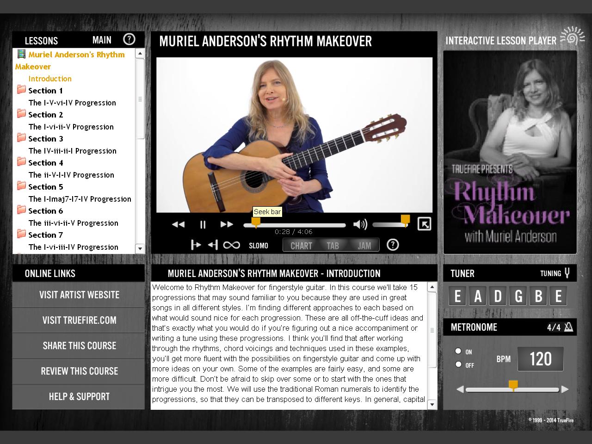
Task: Open The IV-iii-ii-I Progression lesson
Action: 72,151
